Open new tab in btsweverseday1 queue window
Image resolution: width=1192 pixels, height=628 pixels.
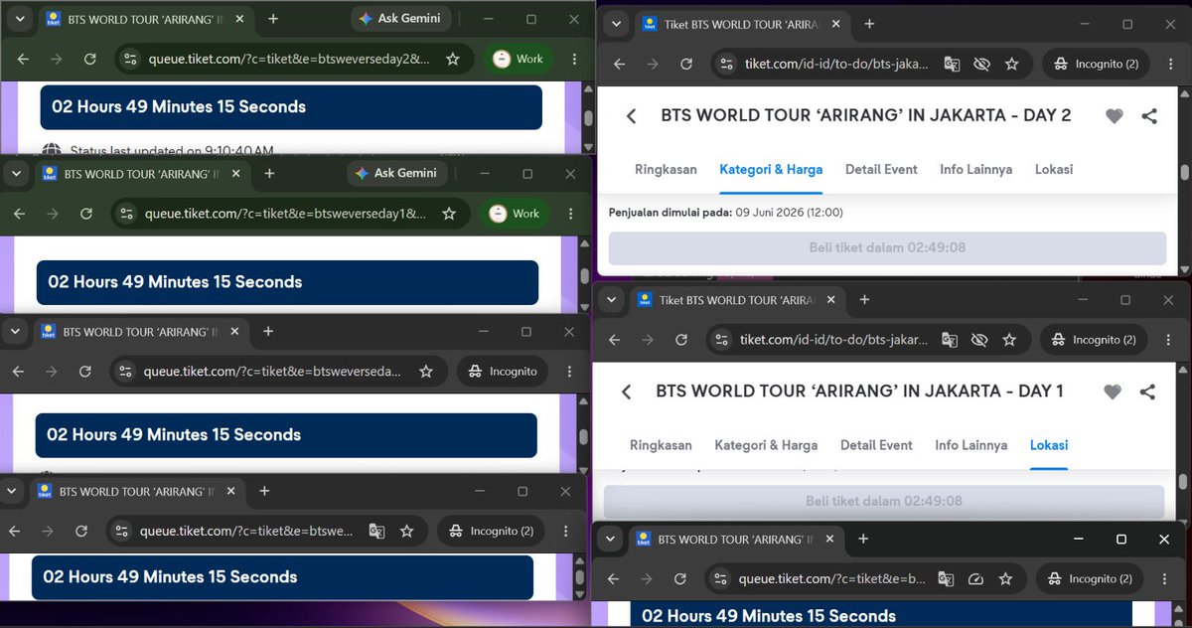click(269, 173)
